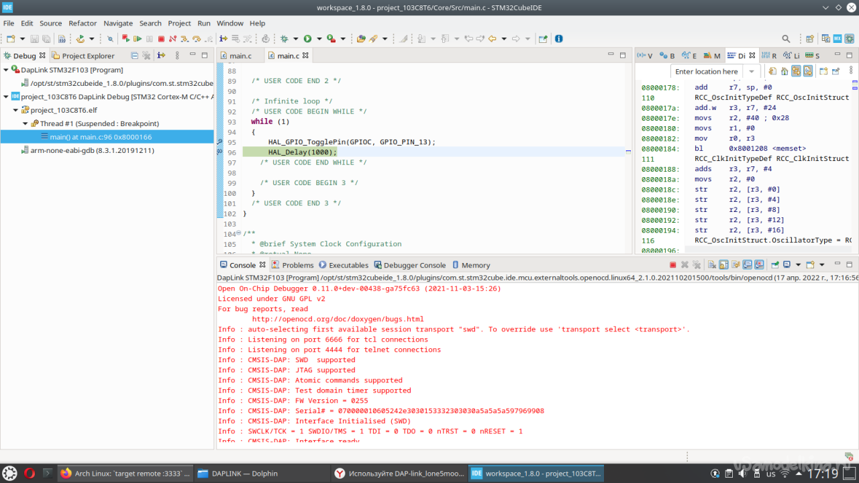Click breakpoint marker beside line 95
Screen dimensions: 859x483
pos(219,142)
